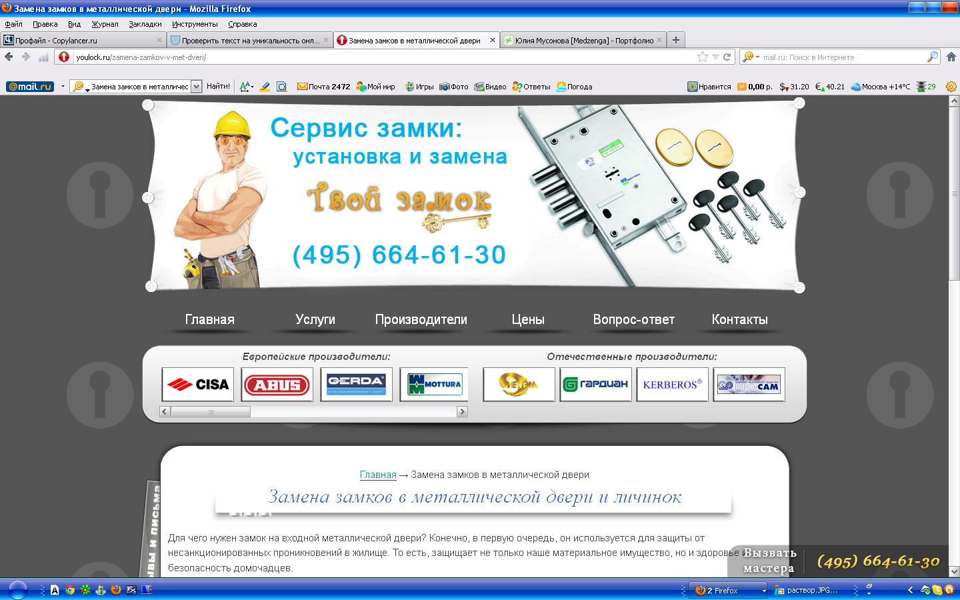The width and height of the screenshot is (960, 600).
Task: Open the Файл menu
Action: pyautogui.click(x=13, y=24)
